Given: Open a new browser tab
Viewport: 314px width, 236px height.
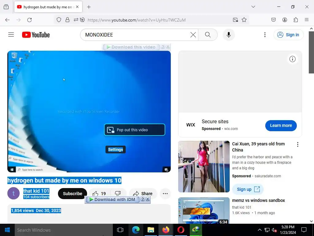Looking at the screenshot, I should pos(89,7).
